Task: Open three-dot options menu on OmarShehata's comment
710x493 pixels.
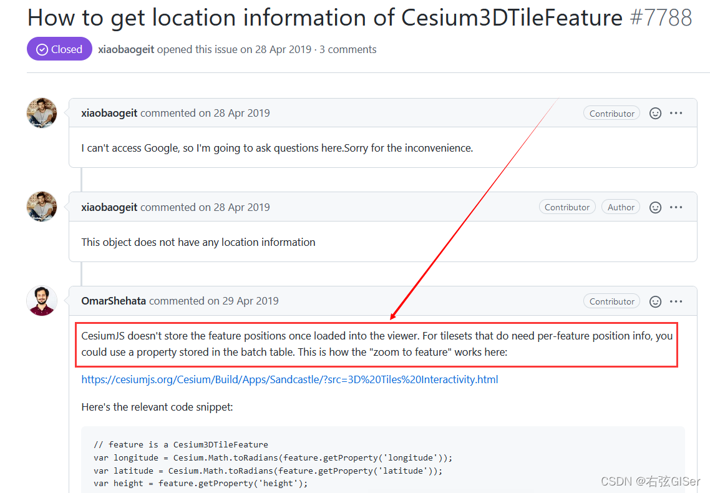Action: click(x=676, y=301)
